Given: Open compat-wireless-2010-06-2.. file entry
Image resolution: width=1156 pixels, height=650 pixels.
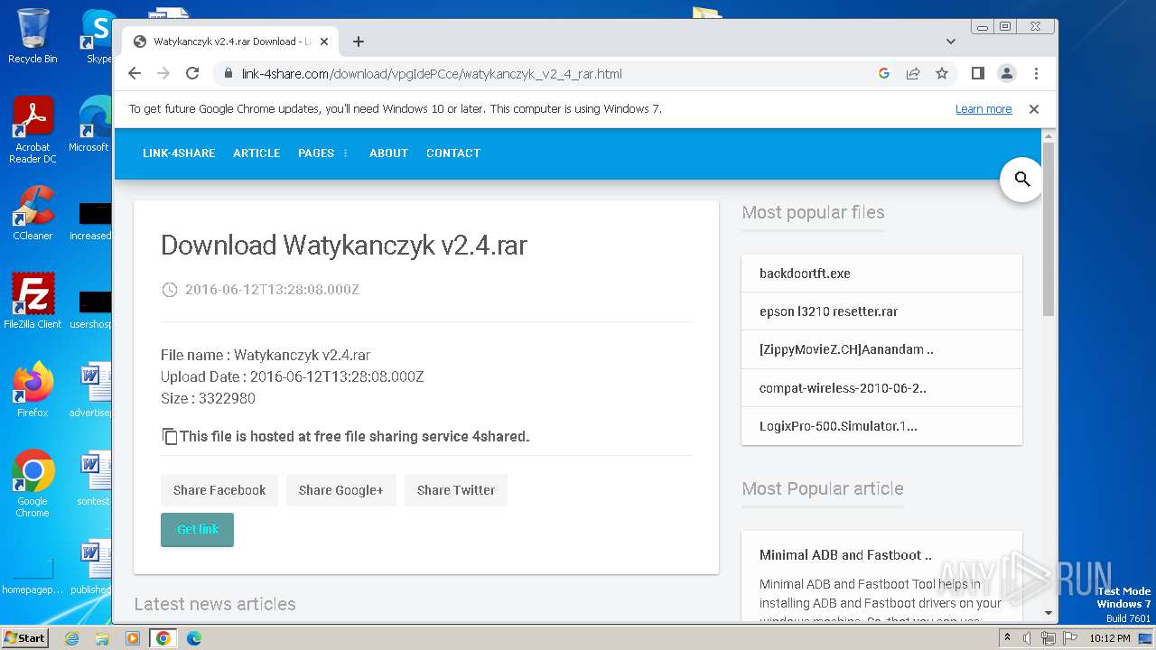Looking at the screenshot, I should click(x=881, y=388).
